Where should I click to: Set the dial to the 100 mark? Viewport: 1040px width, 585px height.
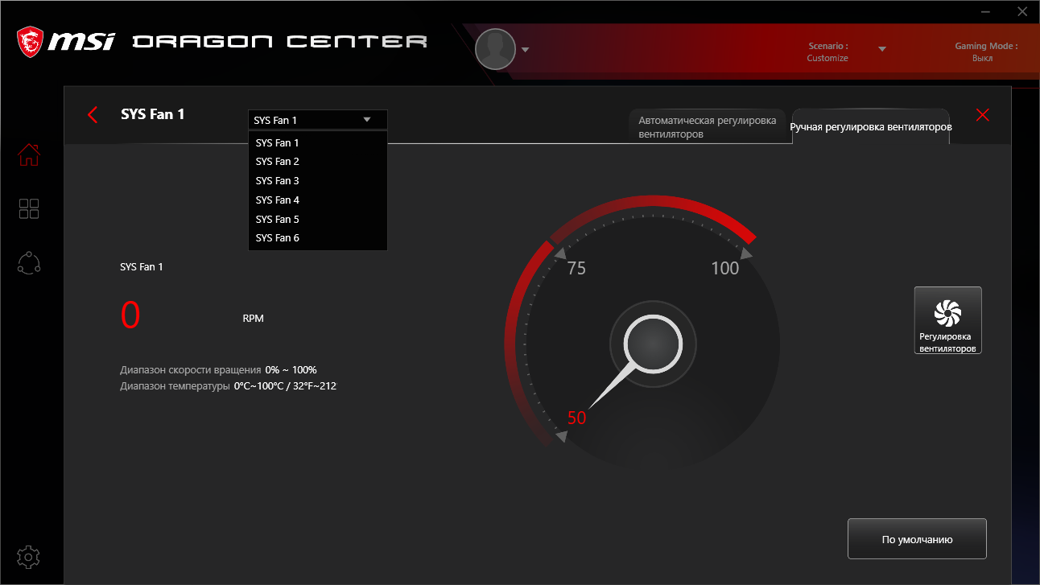(725, 269)
